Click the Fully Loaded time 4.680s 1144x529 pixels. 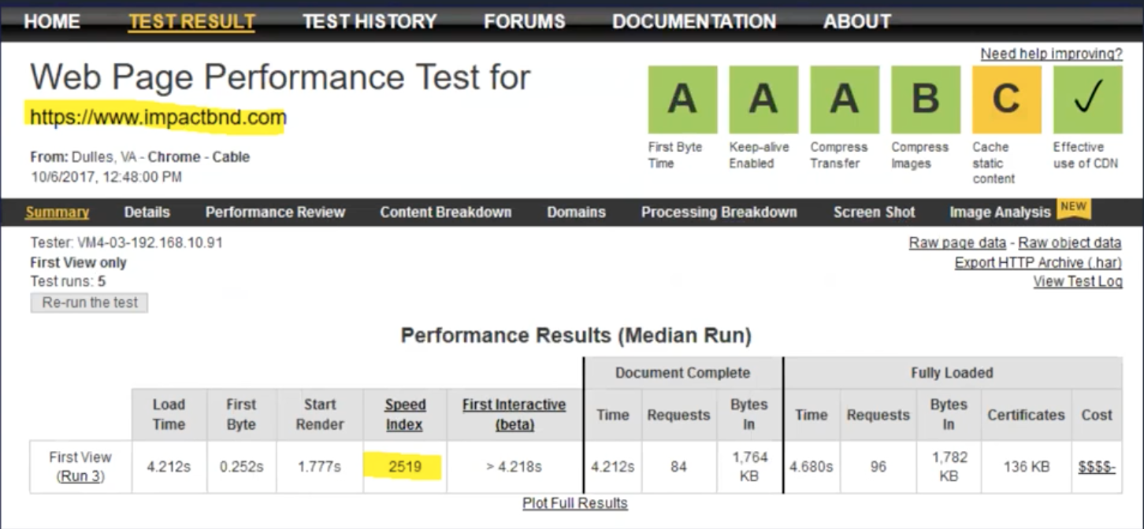point(812,467)
